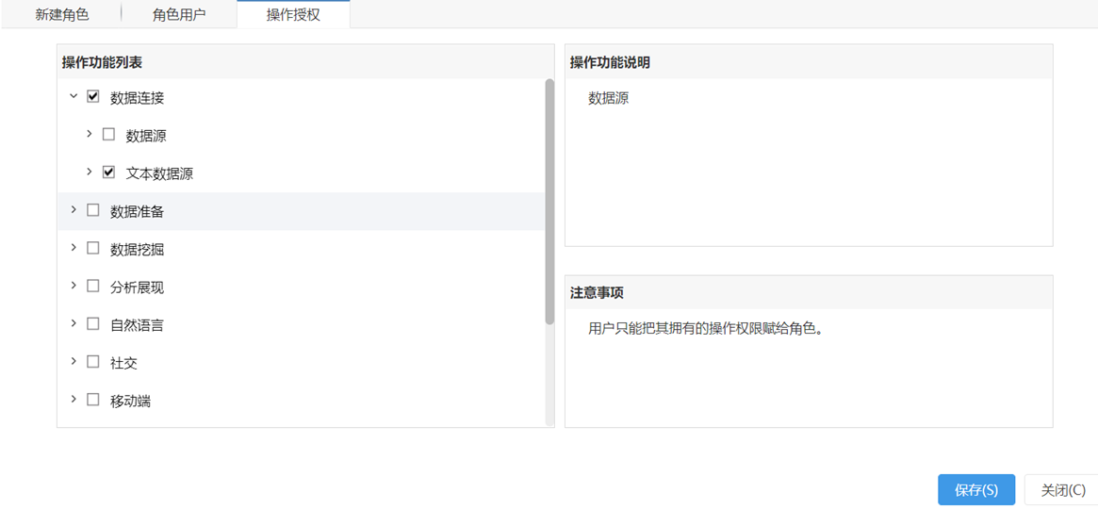This screenshot has width=1098, height=509.
Task: Select the 数据准备 row label
Action: point(138,211)
